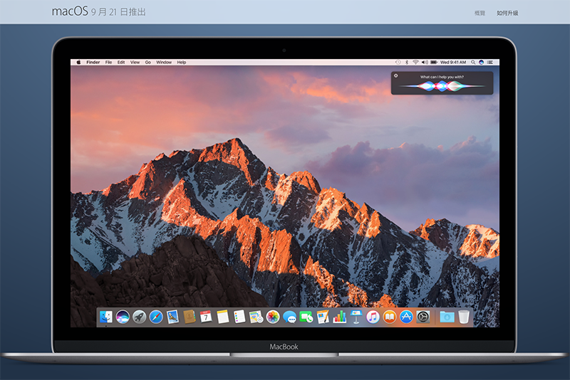
Task: Open Reminders list icon in dock
Action: [x=239, y=317]
